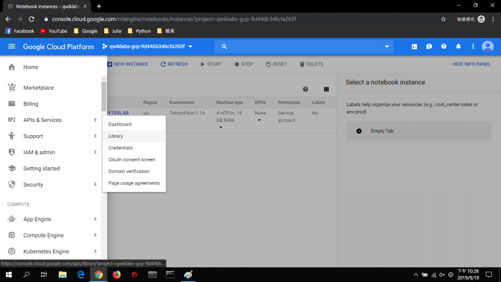Click the sidebar vertical scrollbar
This screenshot has height=282, width=501.
(104, 96)
